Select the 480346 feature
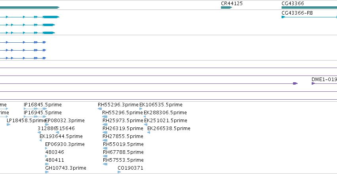 pos(46,156)
